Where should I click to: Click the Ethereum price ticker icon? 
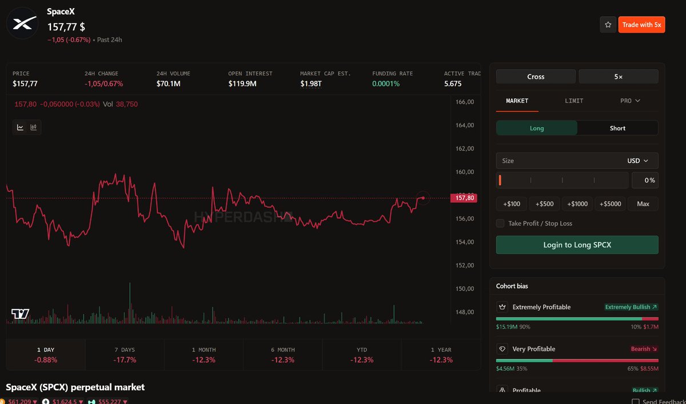click(46, 402)
